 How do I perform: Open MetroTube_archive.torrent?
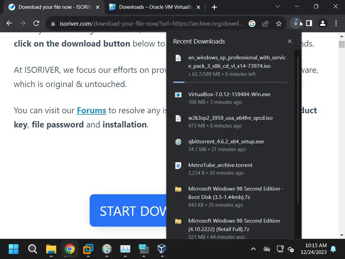point(230,169)
